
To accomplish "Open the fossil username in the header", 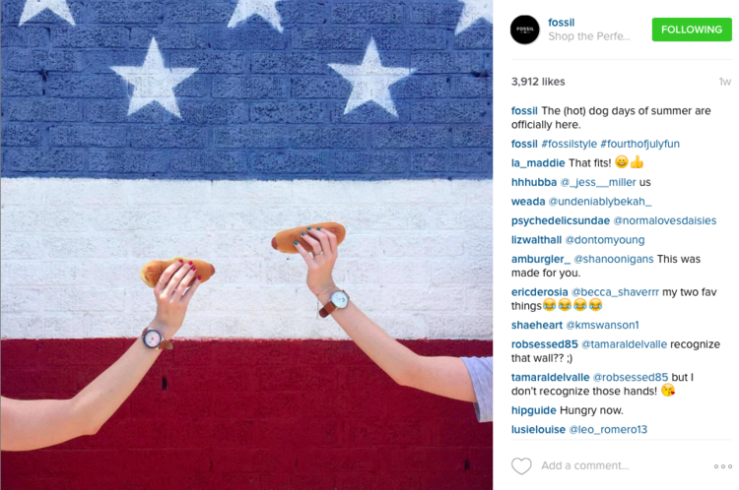I will [x=561, y=23].
